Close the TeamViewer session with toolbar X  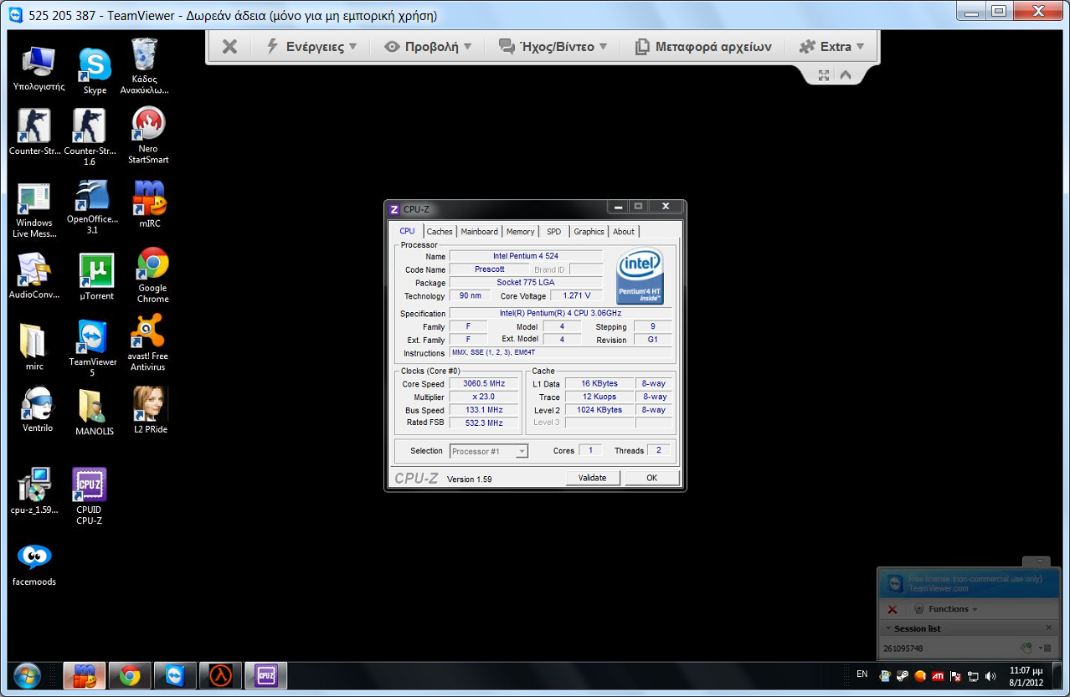[229, 47]
